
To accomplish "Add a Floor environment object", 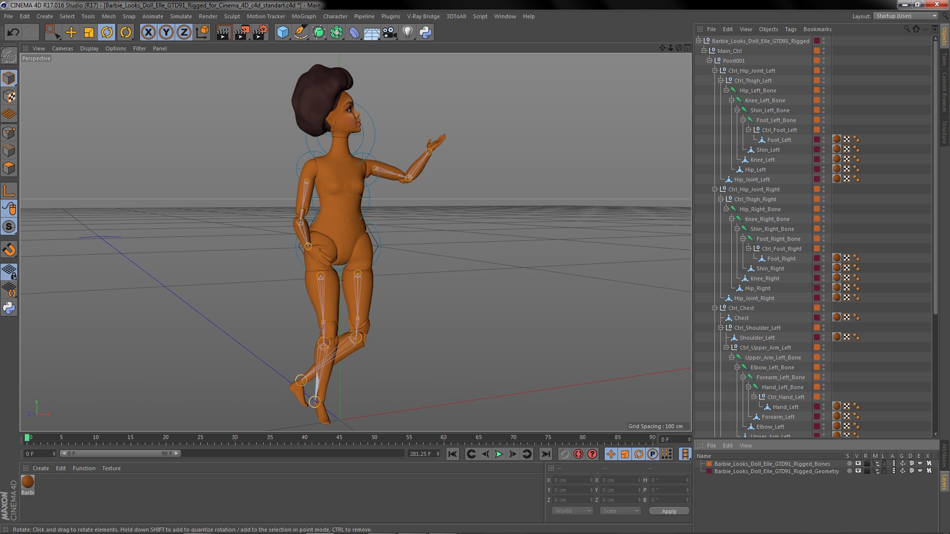I will pos(372,33).
